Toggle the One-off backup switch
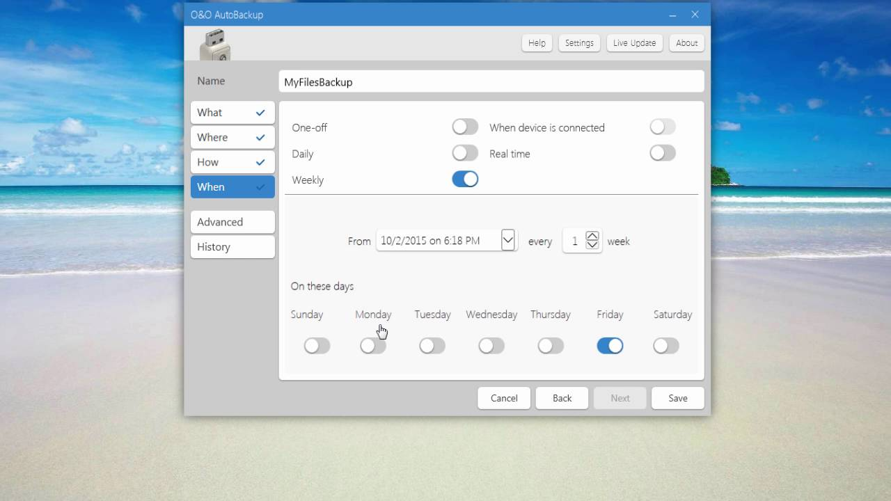Viewport: 891px width, 501px height. pyautogui.click(x=465, y=127)
